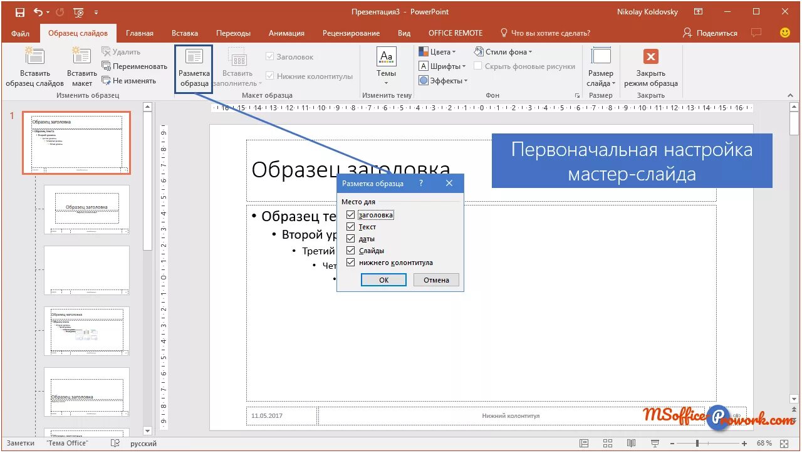Open the Файл tab
This screenshot has width=802, height=453.
point(20,33)
